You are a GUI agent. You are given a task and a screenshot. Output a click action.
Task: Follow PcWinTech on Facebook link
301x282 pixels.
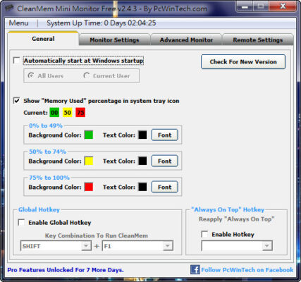pos(247,270)
